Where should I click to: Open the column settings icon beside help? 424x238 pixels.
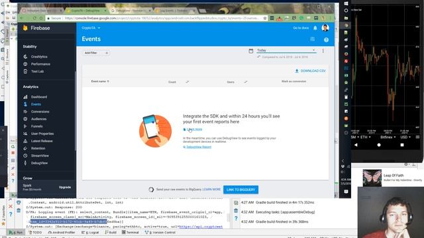click(x=313, y=39)
